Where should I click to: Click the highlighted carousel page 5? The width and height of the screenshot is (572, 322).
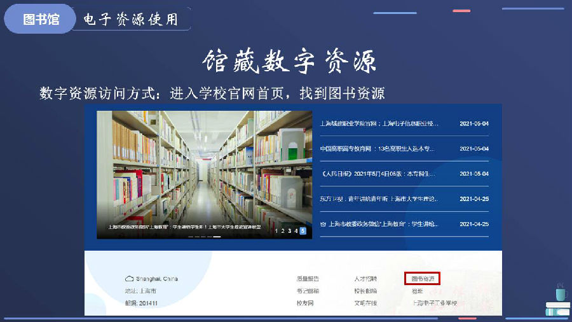point(303,231)
